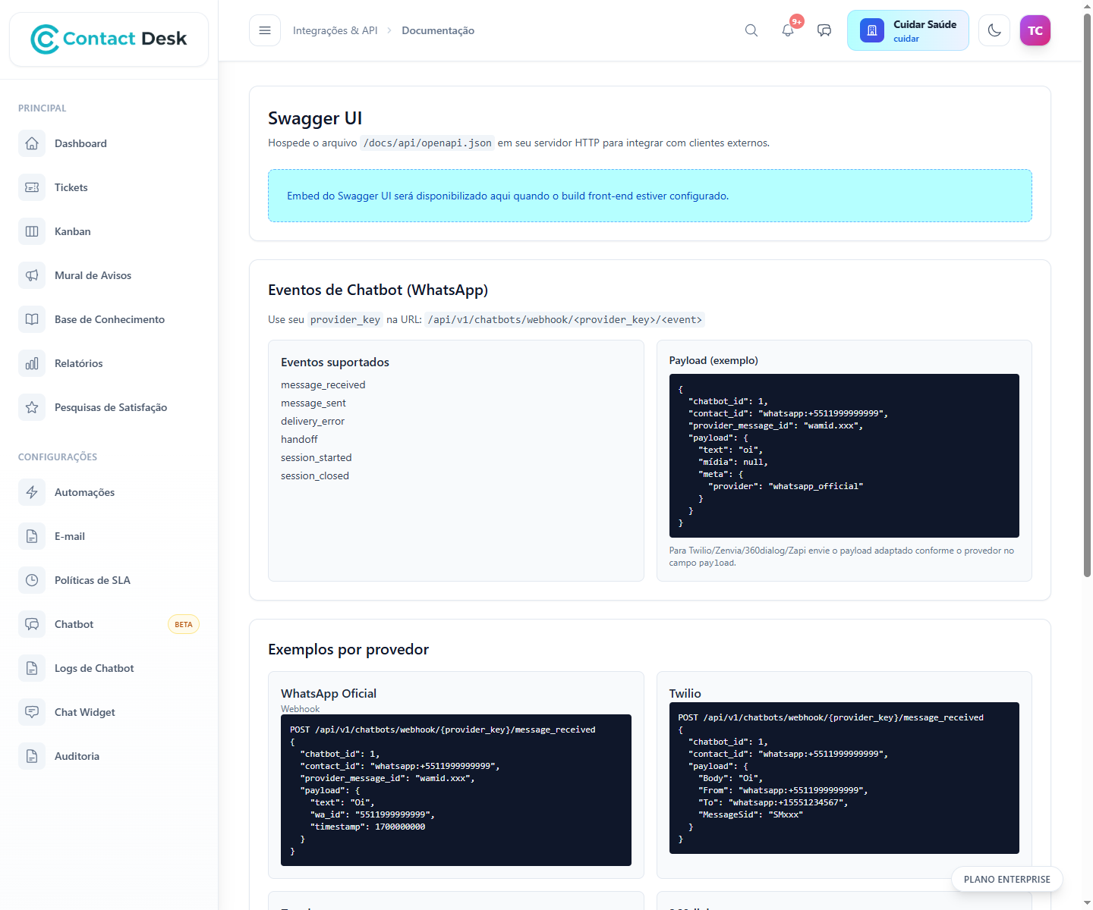The image size is (1093, 910).
Task: Toggle dark mode with the moon icon
Action: 994,30
